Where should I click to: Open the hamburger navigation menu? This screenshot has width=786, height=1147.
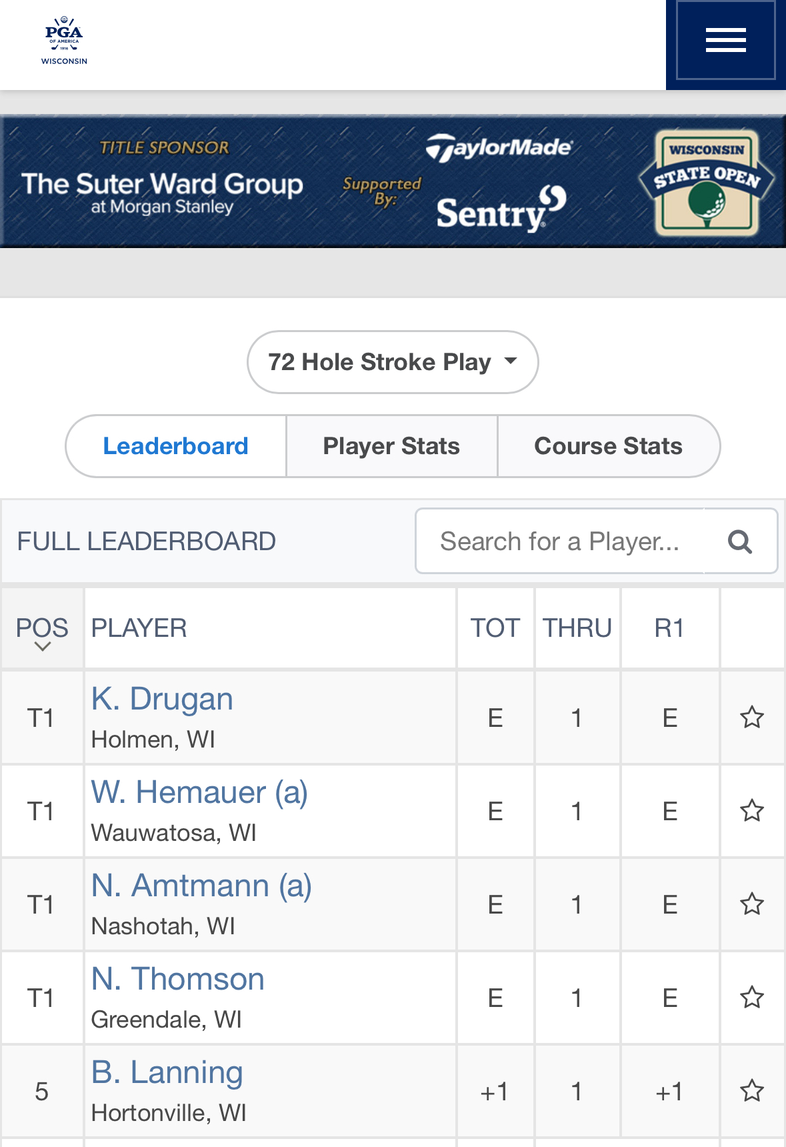[725, 41]
